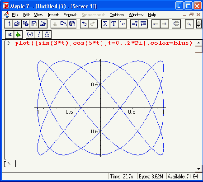The width and height of the screenshot is (203, 182).
Task: Open a file with the Open icon
Action: pos(17,24)
